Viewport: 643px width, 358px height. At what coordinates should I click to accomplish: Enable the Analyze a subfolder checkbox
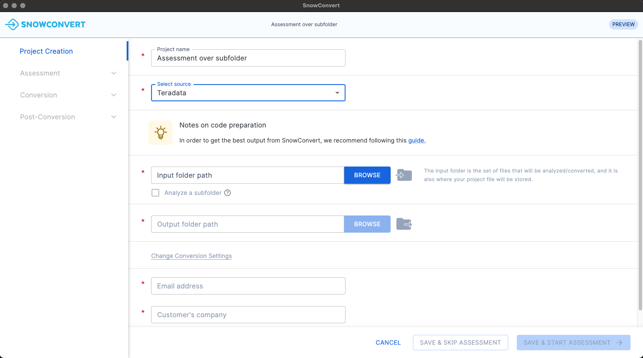[x=155, y=193]
